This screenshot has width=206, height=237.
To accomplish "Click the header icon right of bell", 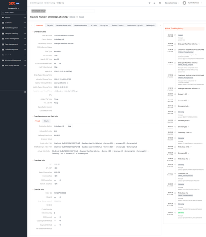I will coord(160,3).
